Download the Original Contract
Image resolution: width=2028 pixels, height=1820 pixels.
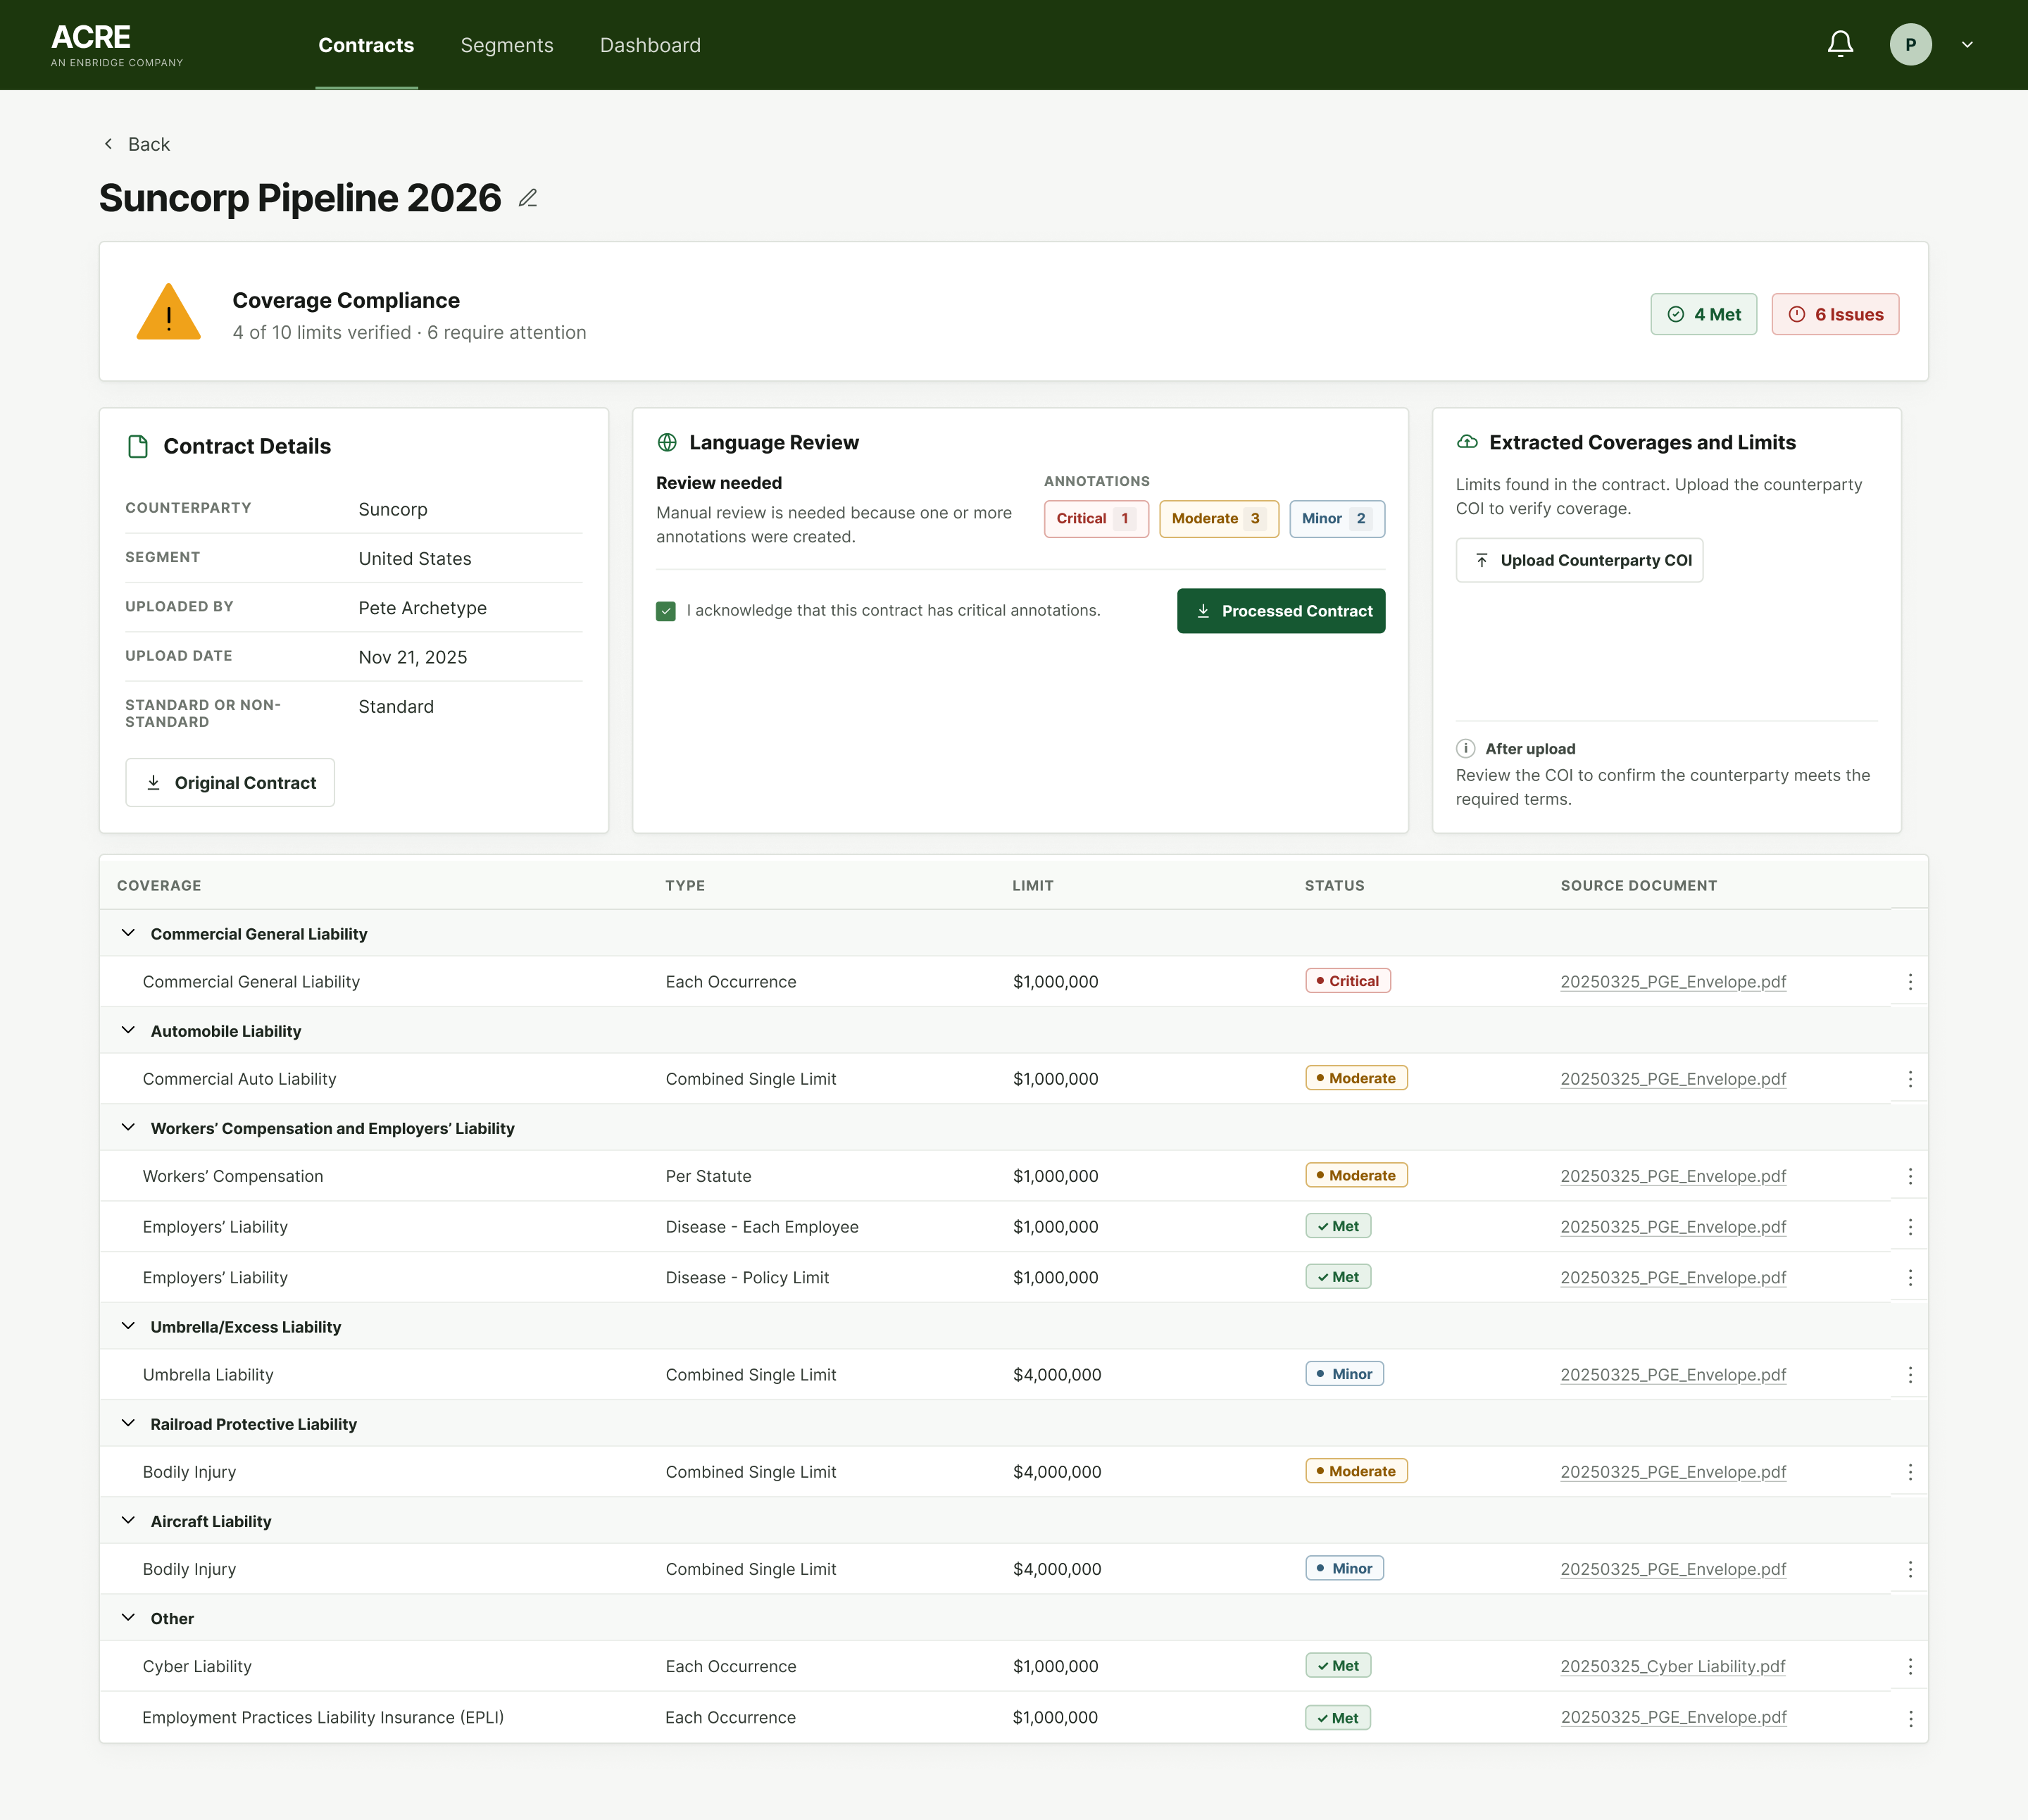[x=230, y=783]
